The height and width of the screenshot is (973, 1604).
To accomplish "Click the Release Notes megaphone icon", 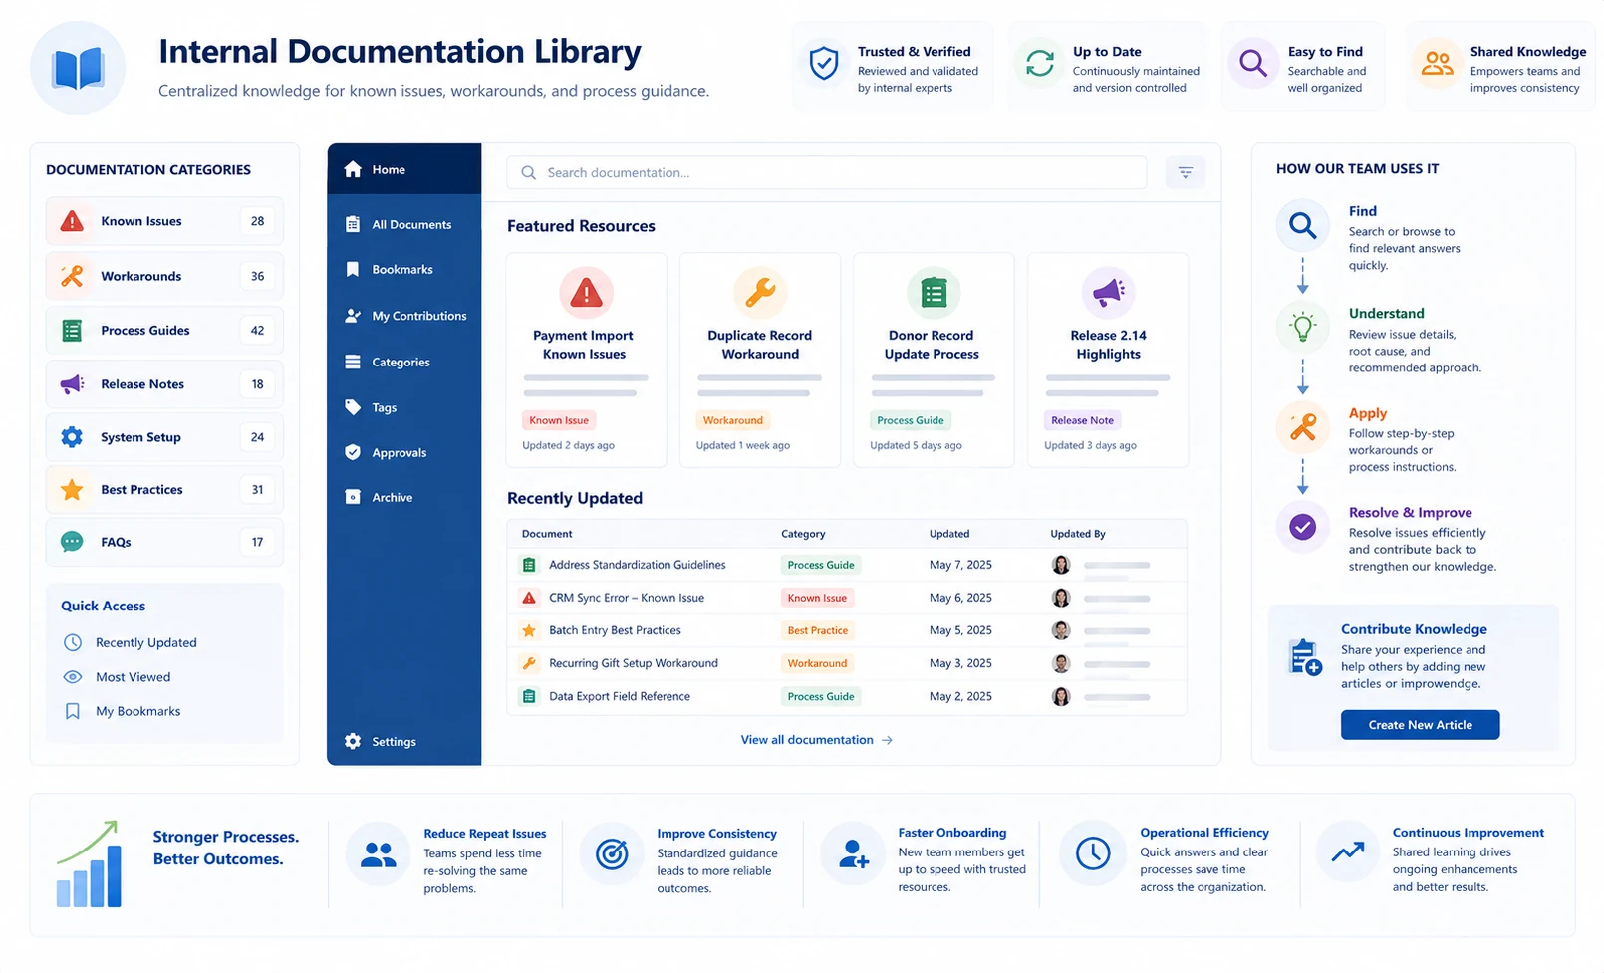I will 72,384.
